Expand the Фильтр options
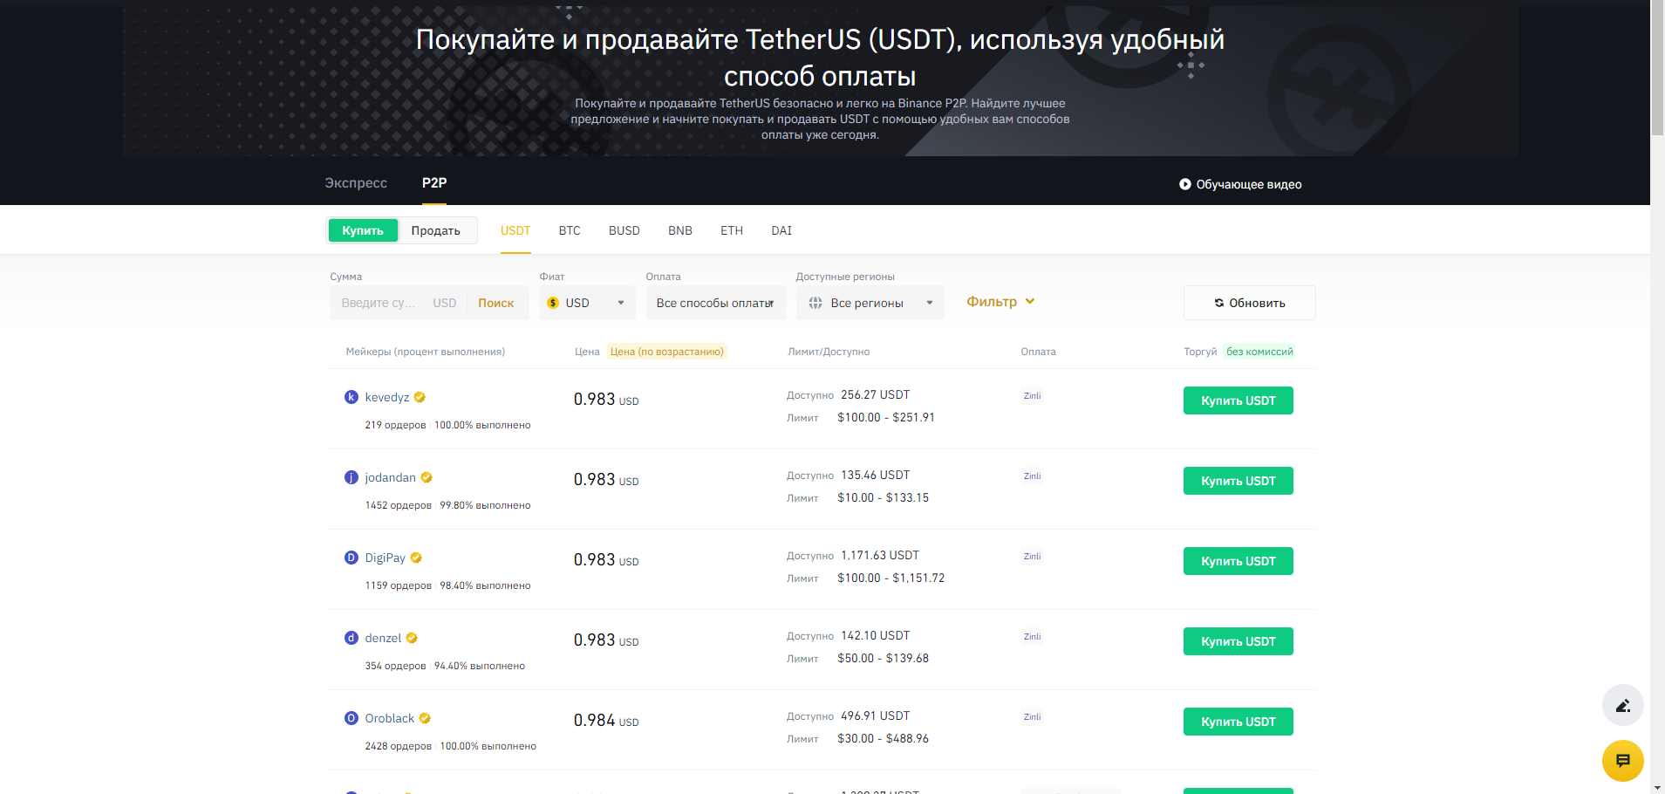 coord(1000,302)
